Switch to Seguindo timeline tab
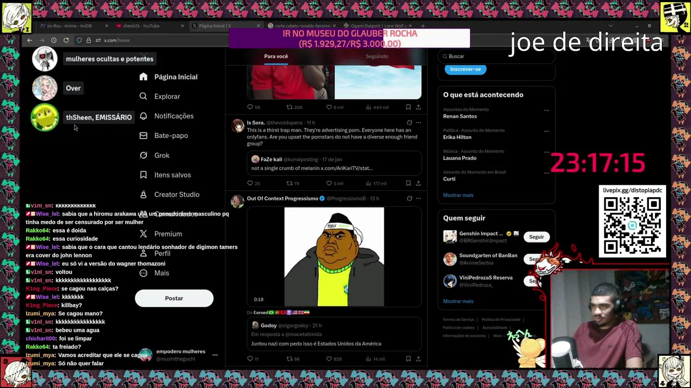Screen dimensions: 691x388 pyautogui.click(x=377, y=56)
